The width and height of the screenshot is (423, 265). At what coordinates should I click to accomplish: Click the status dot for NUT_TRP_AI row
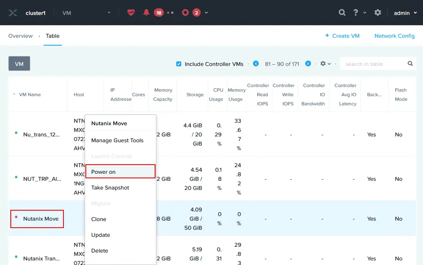pos(16,177)
